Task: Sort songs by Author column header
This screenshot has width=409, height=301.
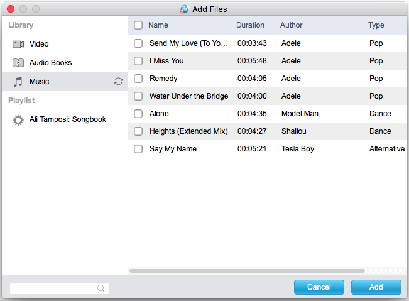Action: pyautogui.click(x=291, y=26)
